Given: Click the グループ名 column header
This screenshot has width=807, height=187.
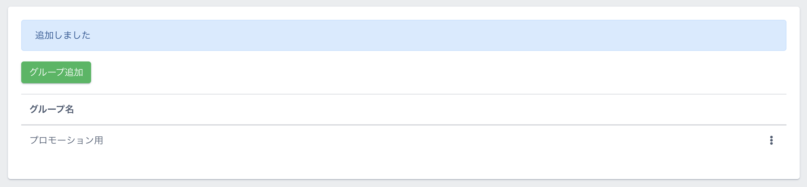Looking at the screenshot, I should pyautogui.click(x=52, y=109).
